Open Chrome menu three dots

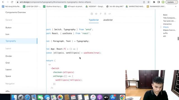[x=176, y=2]
